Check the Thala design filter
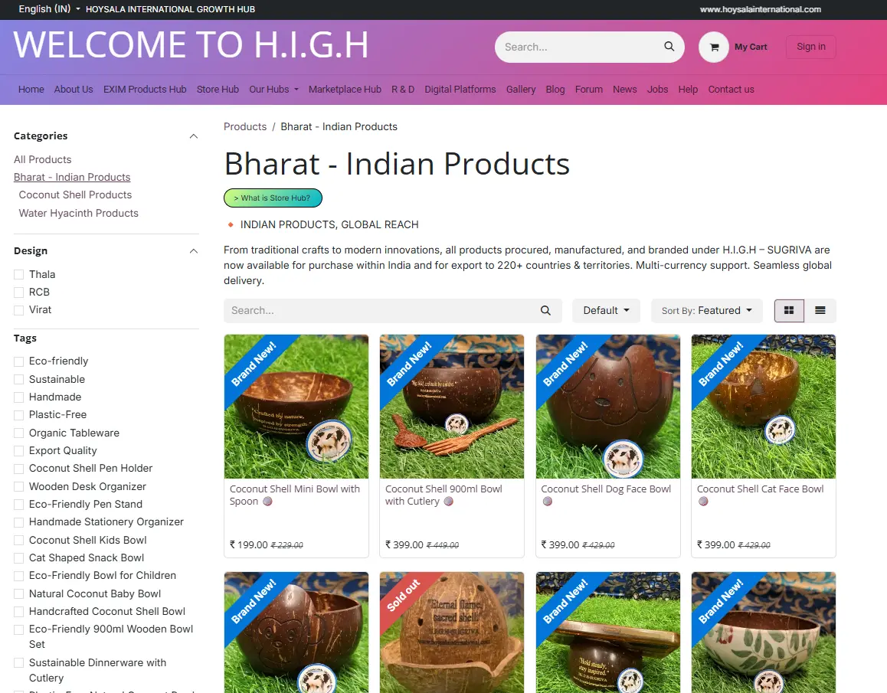The height and width of the screenshot is (693, 887). click(18, 274)
